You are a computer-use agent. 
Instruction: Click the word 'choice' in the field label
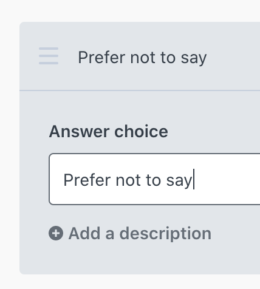141,132
